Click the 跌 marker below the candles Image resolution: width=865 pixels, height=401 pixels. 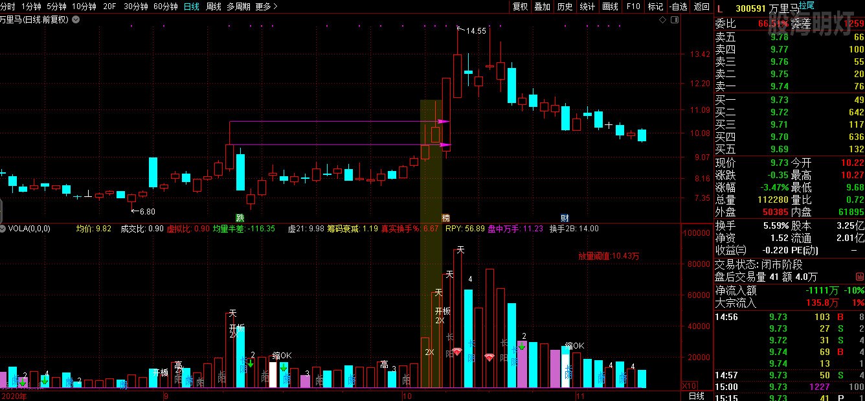[240, 217]
